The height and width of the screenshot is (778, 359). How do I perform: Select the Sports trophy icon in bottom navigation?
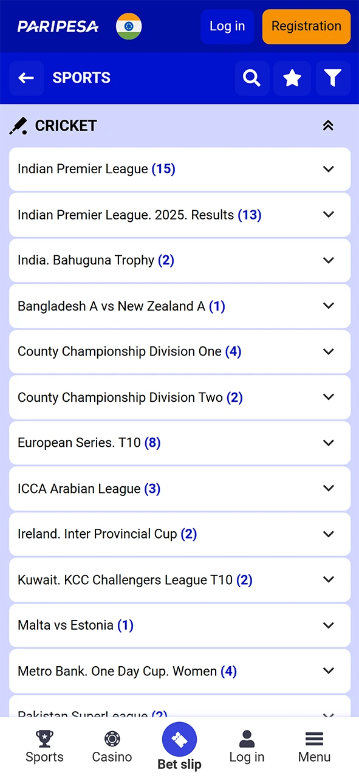[x=44, y=746]
